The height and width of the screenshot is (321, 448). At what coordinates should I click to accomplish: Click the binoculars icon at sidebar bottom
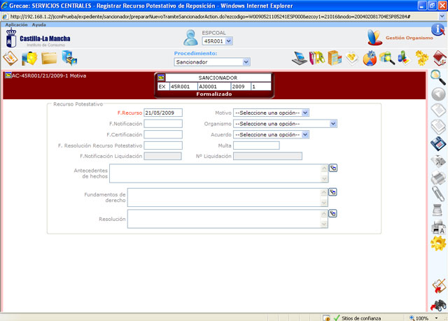click(438, 304)
